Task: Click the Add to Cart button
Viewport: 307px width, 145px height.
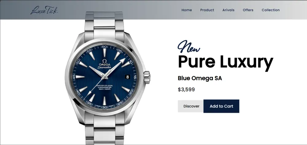Action: [221, 106]
